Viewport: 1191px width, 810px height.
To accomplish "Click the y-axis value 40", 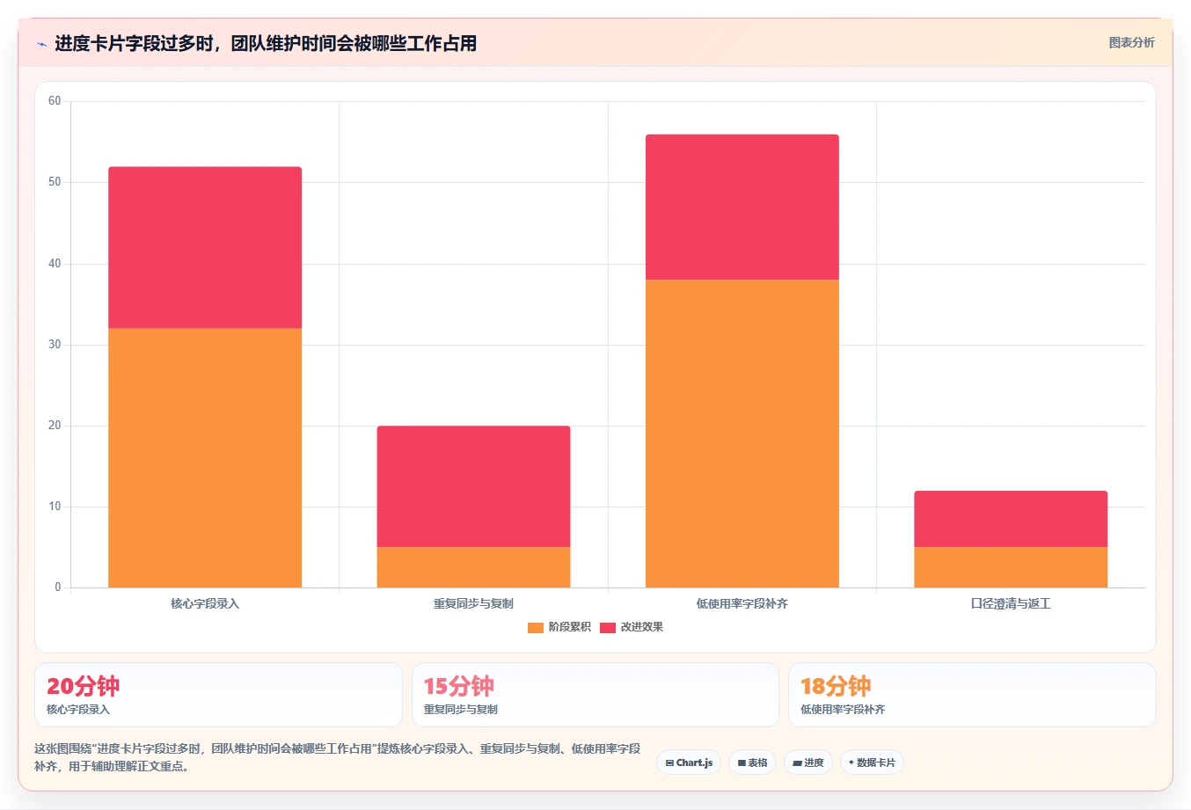I will [x=55, y=264].
